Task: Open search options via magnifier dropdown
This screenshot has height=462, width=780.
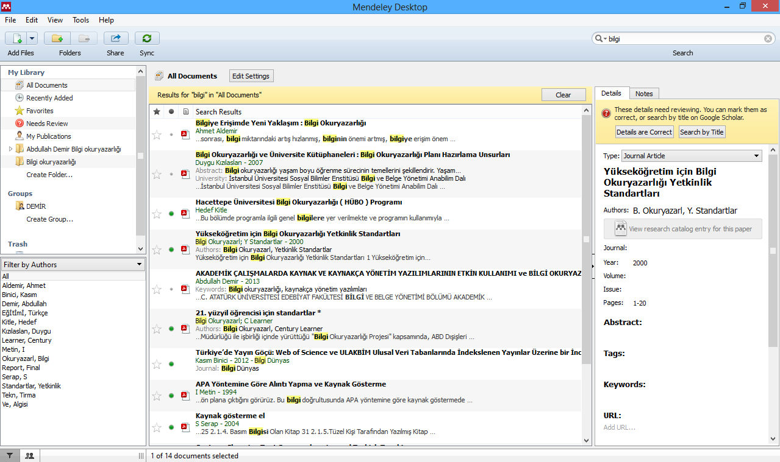Action: tap(600, 38)
